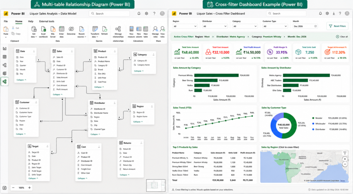This screenshot has width=353, height=194.
Task: Click the Transform data icon
Action: [95, 29]
